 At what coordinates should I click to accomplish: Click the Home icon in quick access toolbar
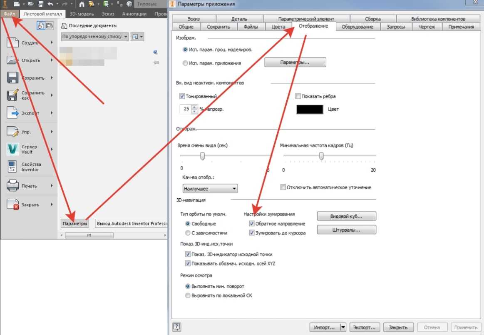tap(82, 4)
